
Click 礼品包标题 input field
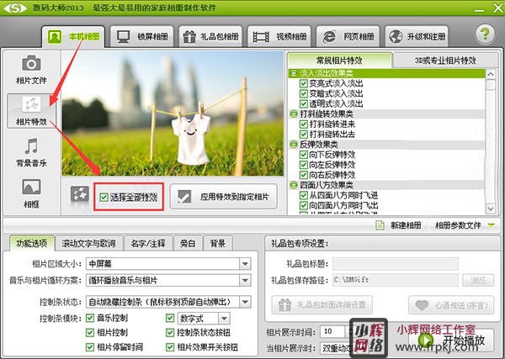tap(396, 264)
